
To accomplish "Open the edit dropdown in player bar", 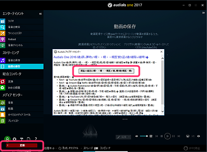I will point(123,137).
